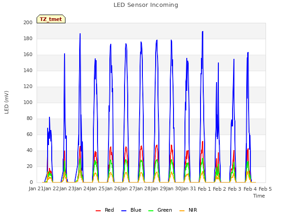Click the 60 y-axis tick label
This screenshot has height=219, width=293.
coord(29,134)
